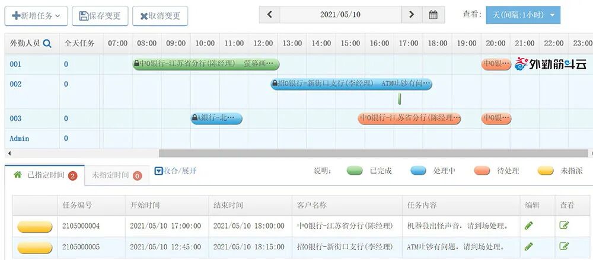The width and height of the screenshot is (593, 260).
Task: Select staff member 003
Action: (x=15, y=118)
